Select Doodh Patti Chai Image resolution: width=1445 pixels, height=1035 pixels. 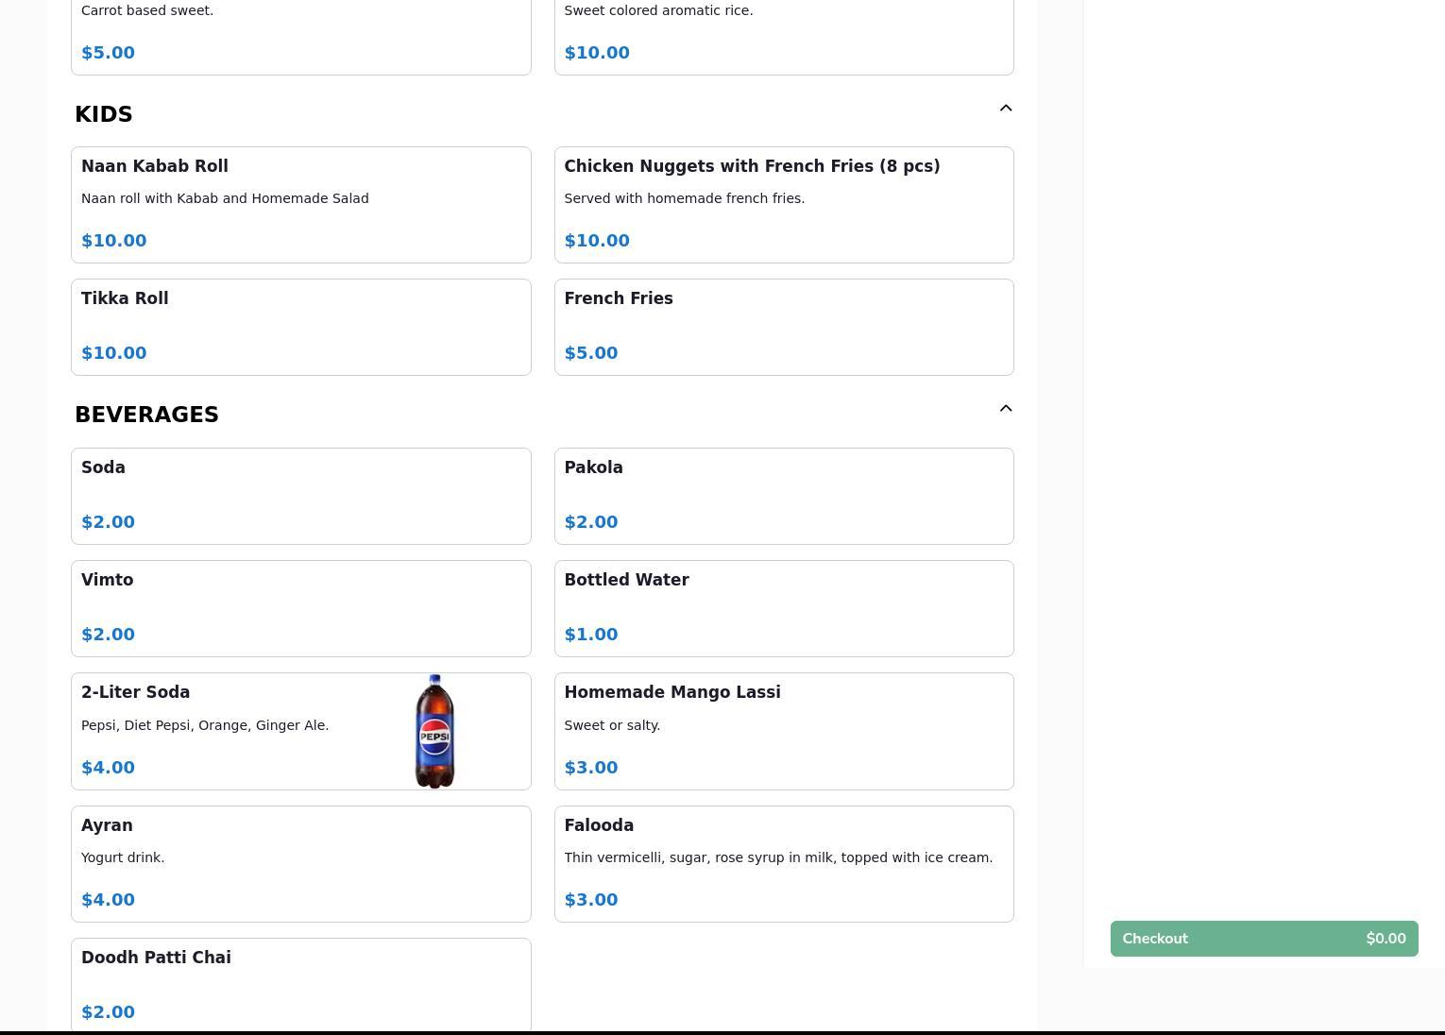pos(300,983)
